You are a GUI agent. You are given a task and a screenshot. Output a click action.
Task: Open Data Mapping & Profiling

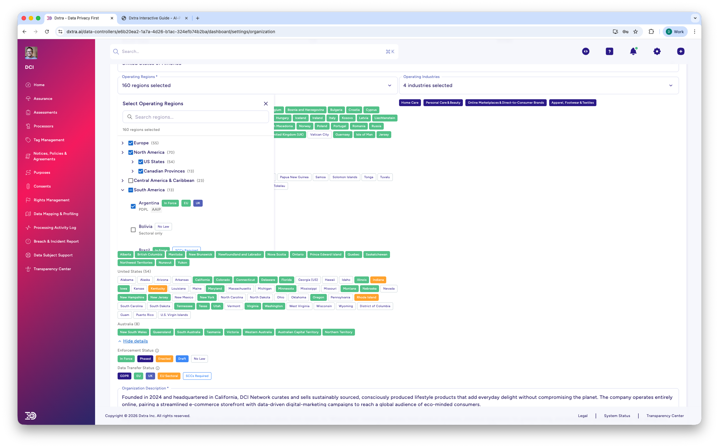(x=56, y=214)
